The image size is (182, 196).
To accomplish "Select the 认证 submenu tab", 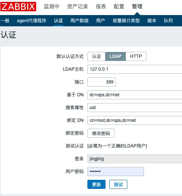I will pos(58,21).
